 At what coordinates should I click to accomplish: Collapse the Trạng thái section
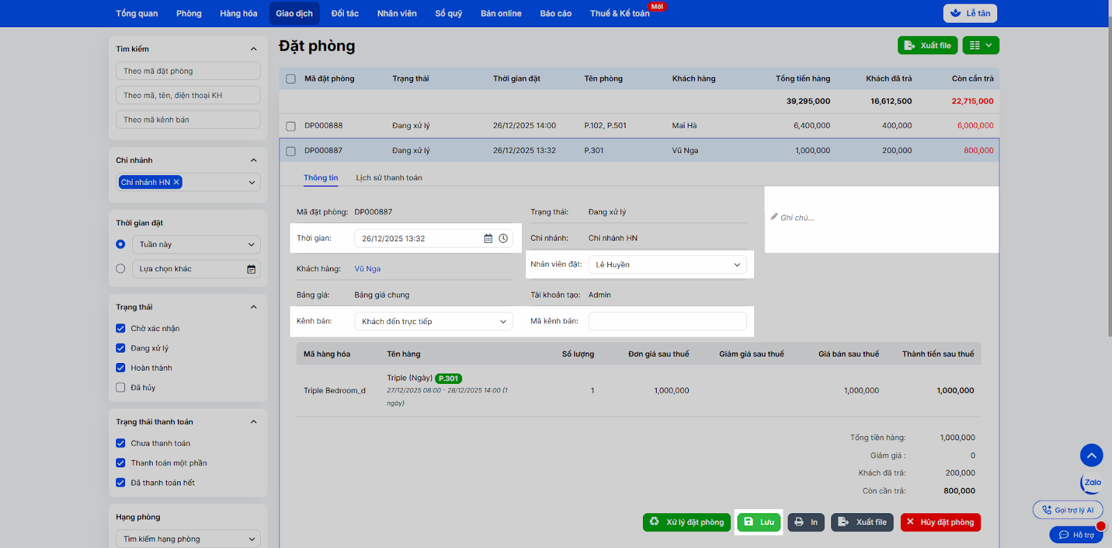[254, 307]
